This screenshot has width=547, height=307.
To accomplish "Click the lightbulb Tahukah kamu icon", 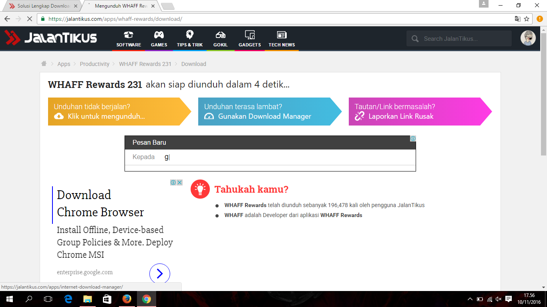I will (x=200, y=189).
